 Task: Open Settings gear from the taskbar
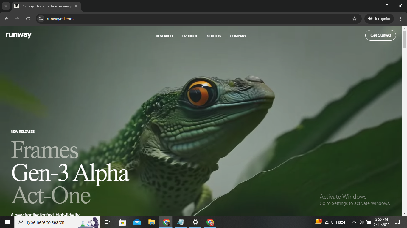pyautogui.click(x=195, y=222)
